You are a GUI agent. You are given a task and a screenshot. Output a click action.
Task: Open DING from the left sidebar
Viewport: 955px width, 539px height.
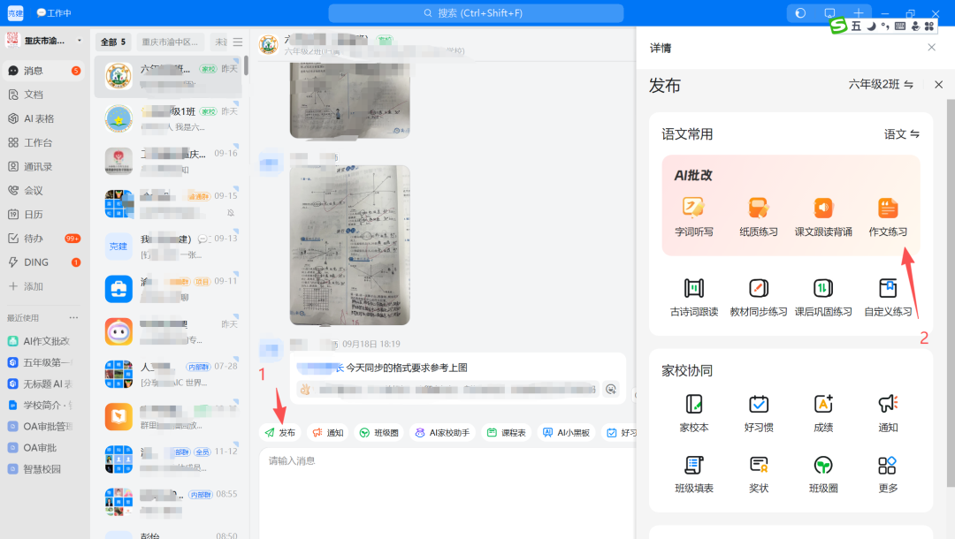click(x=34, y=262)
